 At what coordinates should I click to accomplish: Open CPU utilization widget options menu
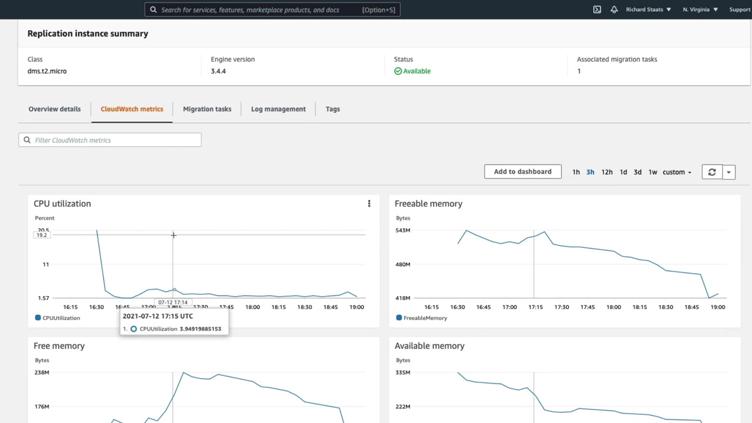pyautogui.click(x=369, y=204)
